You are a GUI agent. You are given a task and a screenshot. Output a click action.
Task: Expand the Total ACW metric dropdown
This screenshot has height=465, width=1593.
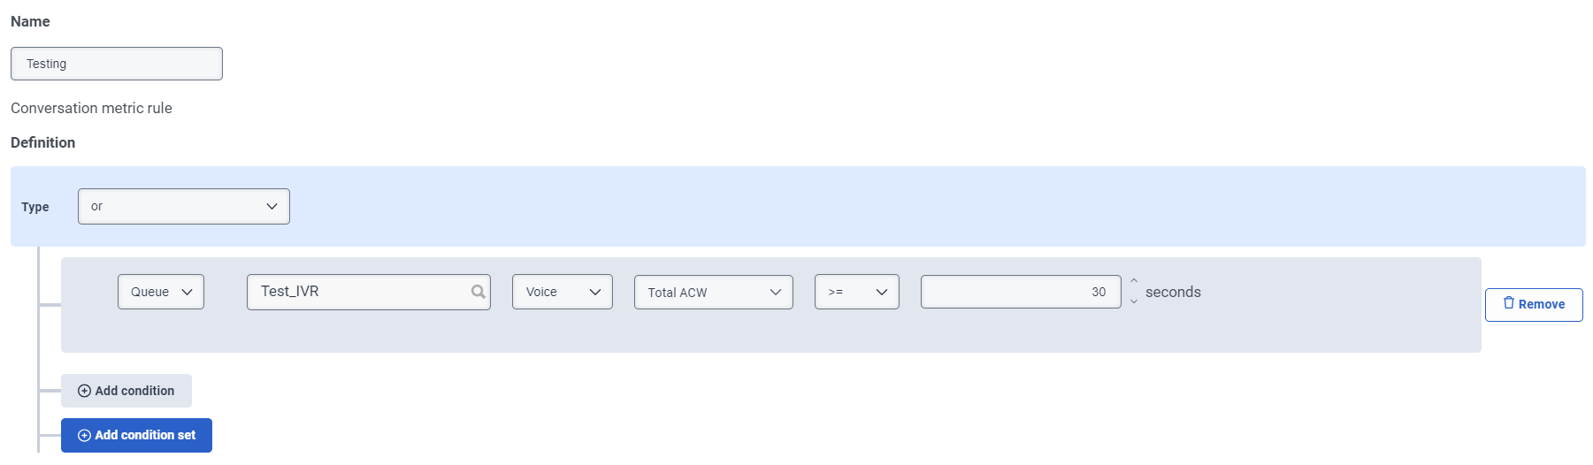[713, 292]
